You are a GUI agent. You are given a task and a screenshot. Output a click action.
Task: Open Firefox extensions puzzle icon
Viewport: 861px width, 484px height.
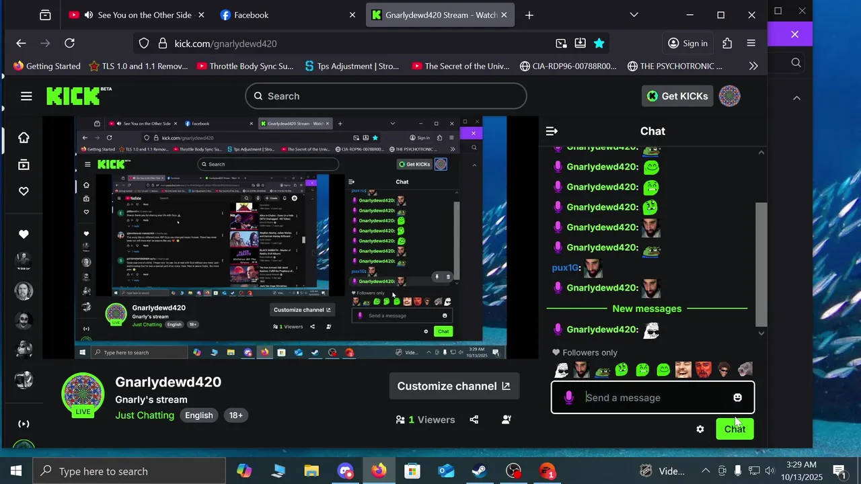(x=727, y=43)
